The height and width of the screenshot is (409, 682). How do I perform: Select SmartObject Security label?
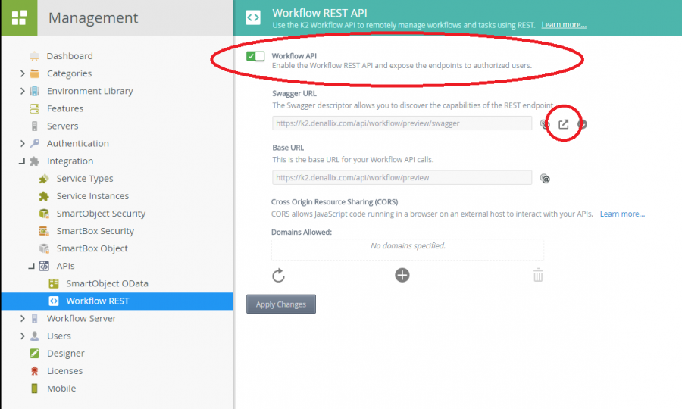pos(101,214)
